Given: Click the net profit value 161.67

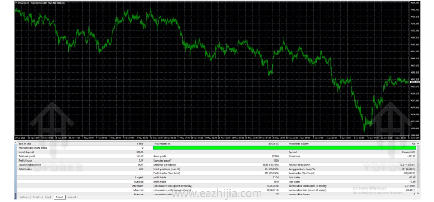Looking at the screenshot, I should pyautogui.click(x=140, y=156).
